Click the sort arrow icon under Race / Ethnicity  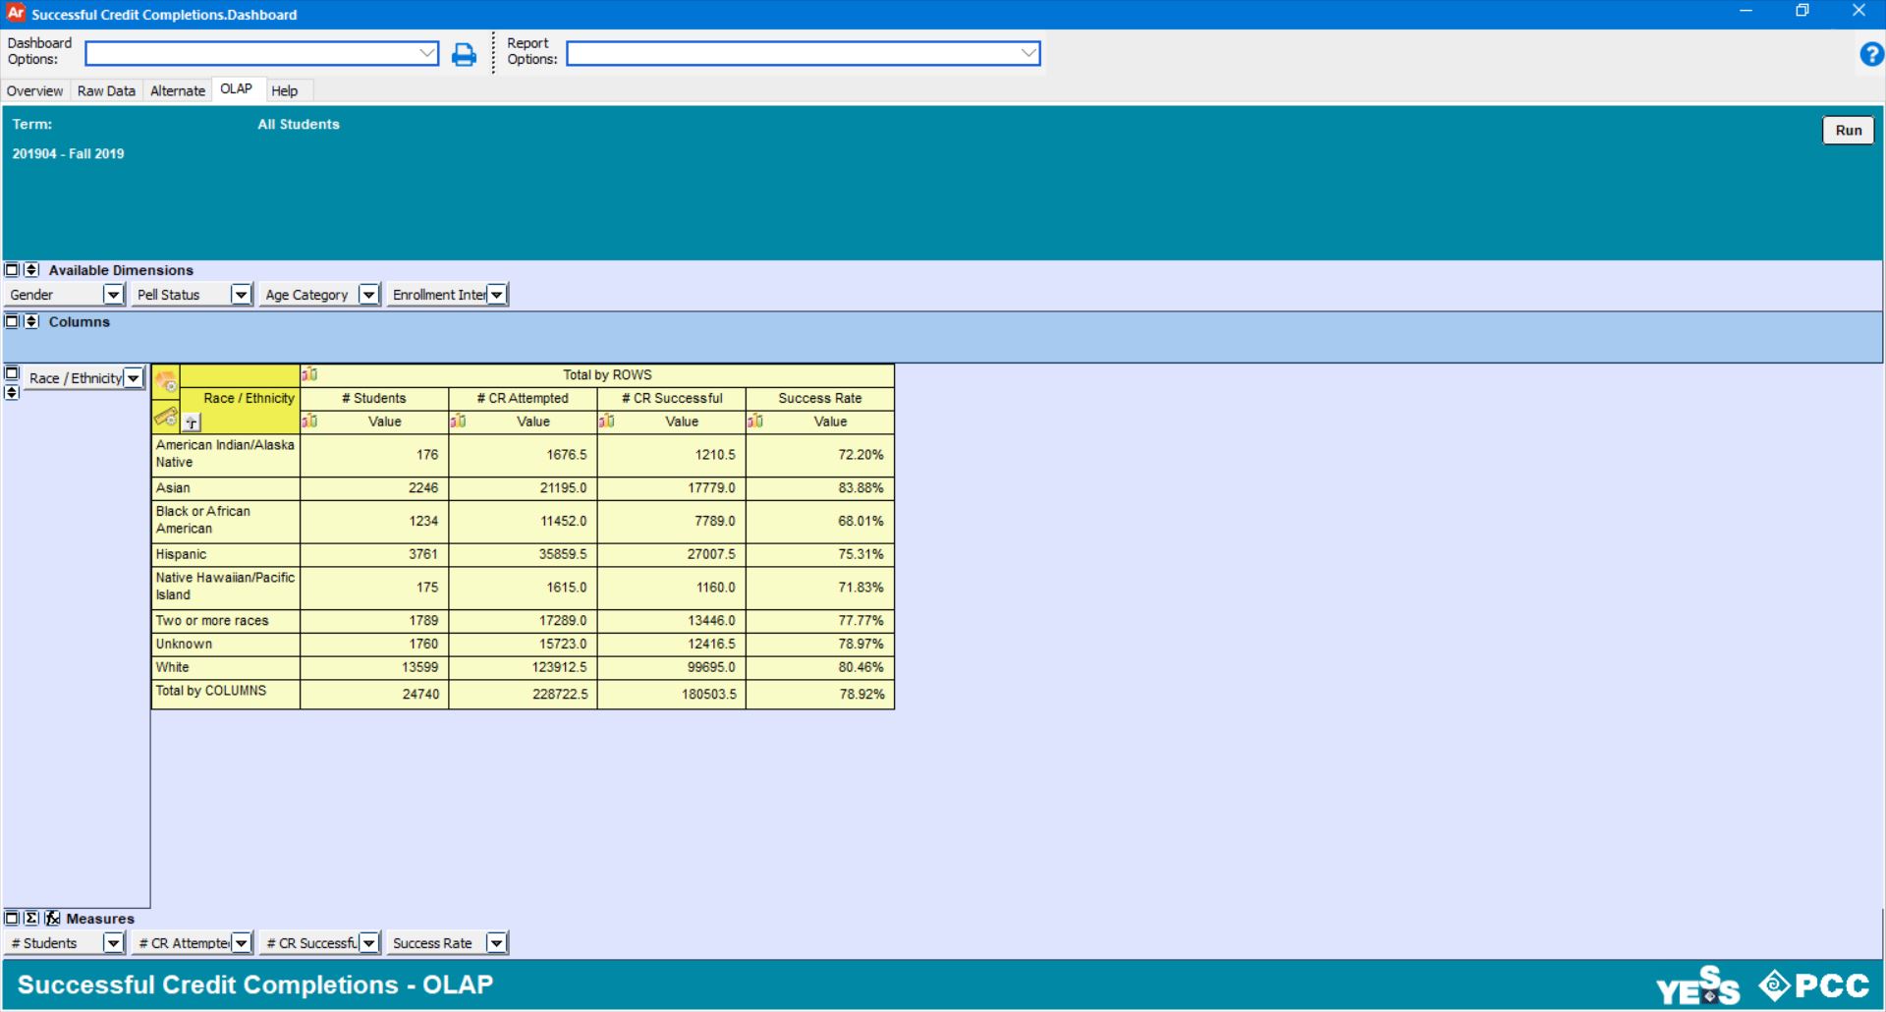tap(192, 421)
